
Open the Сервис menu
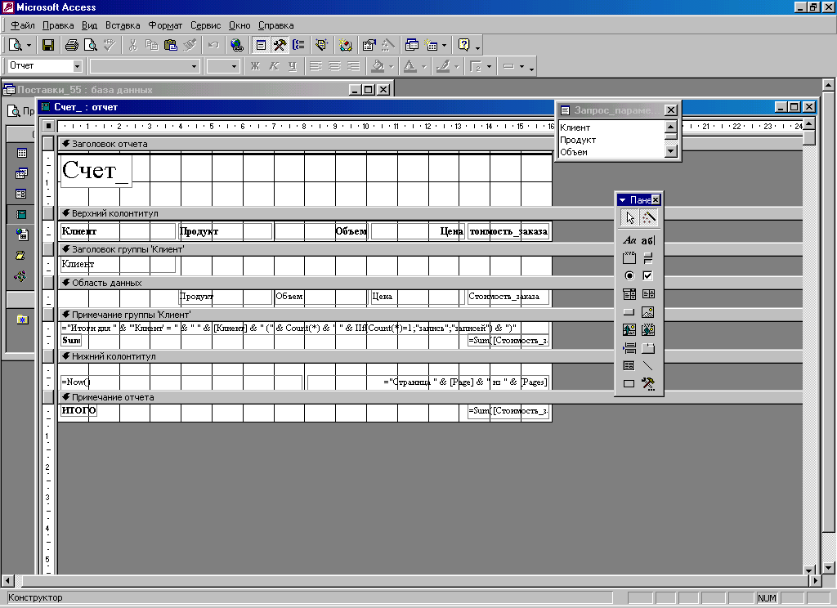tap(205, 25)
